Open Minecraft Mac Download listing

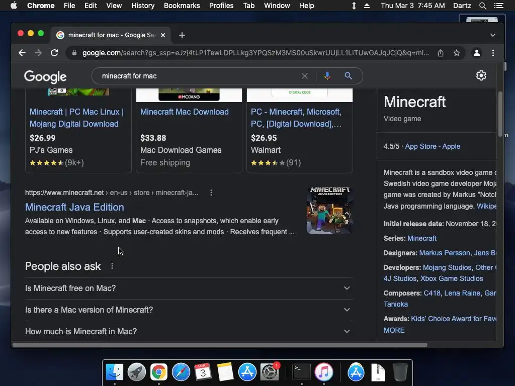184,112
